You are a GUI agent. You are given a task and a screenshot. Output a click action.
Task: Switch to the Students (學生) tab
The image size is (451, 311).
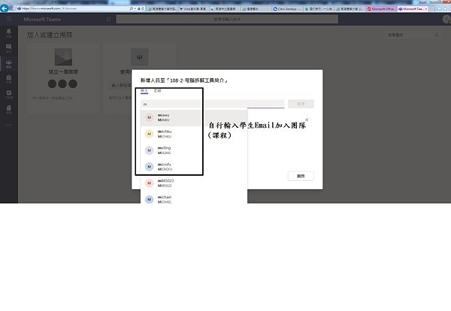(x=144, y=90)
